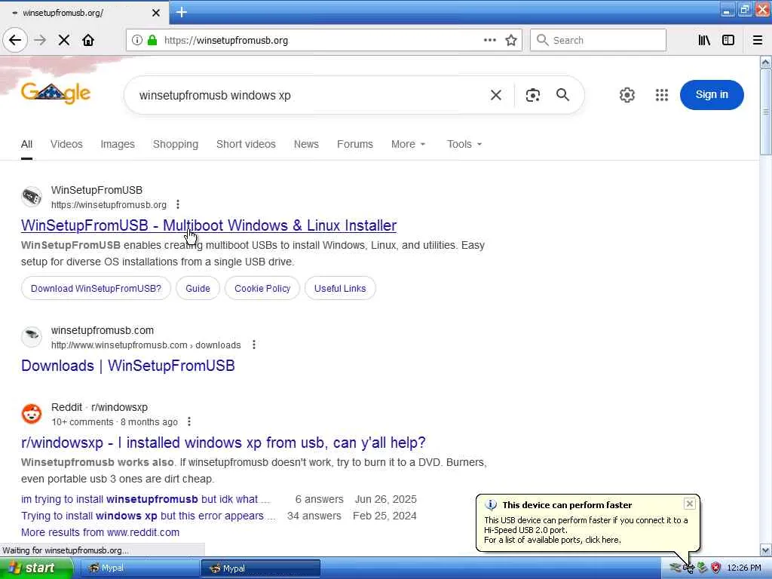
Task: Switch to the first Mypal taskbar window
Action: pyautogui.click(x=139, y=568)
